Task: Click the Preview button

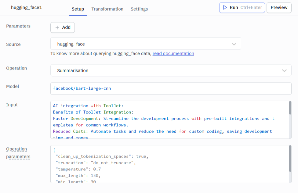Action: (x=279, y=8)
